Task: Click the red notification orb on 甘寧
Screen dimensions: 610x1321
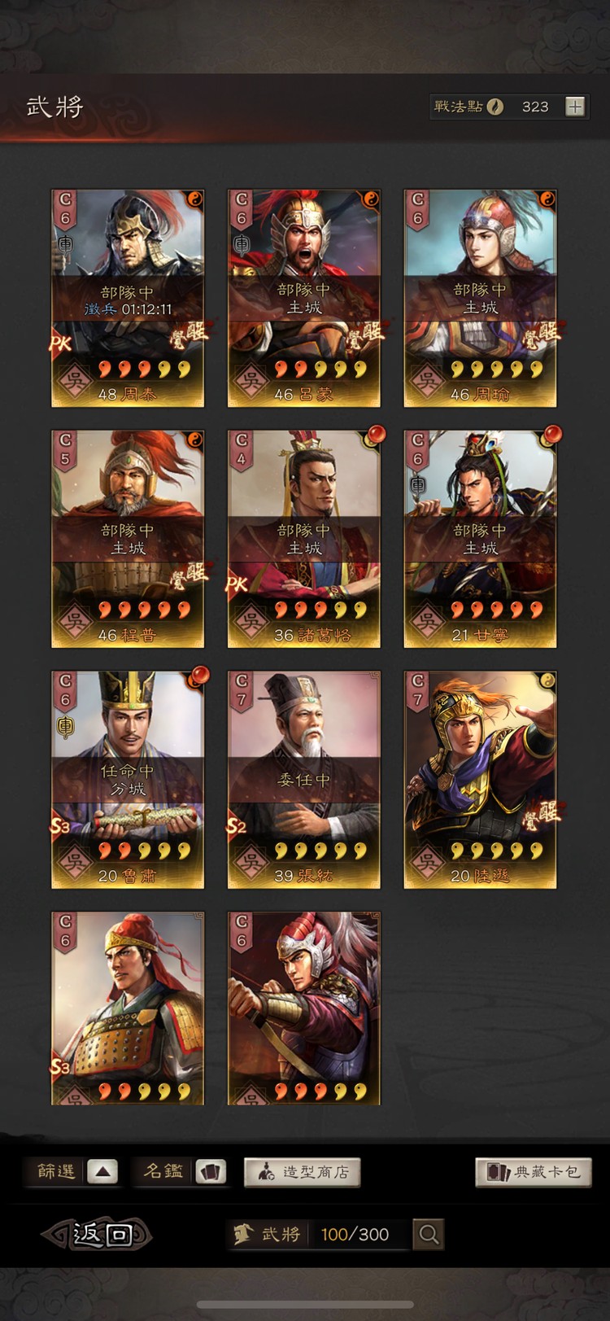Action: pyautogui.click(x=552, y=435)
